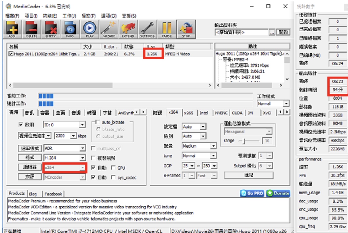This screenshot has height=233, width=348.
Task: Launch the WIZARD toolbar icon
Action: click(109, 29)
